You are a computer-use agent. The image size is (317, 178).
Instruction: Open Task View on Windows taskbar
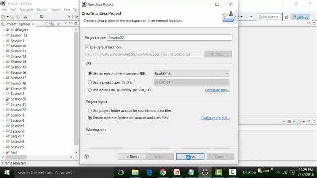121,172
